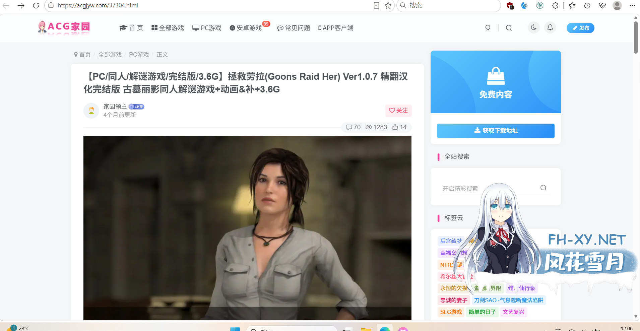Viewport: 640px width, 331px height.
Task: Click the 简单的日子 tag
Action: [482, 312]
